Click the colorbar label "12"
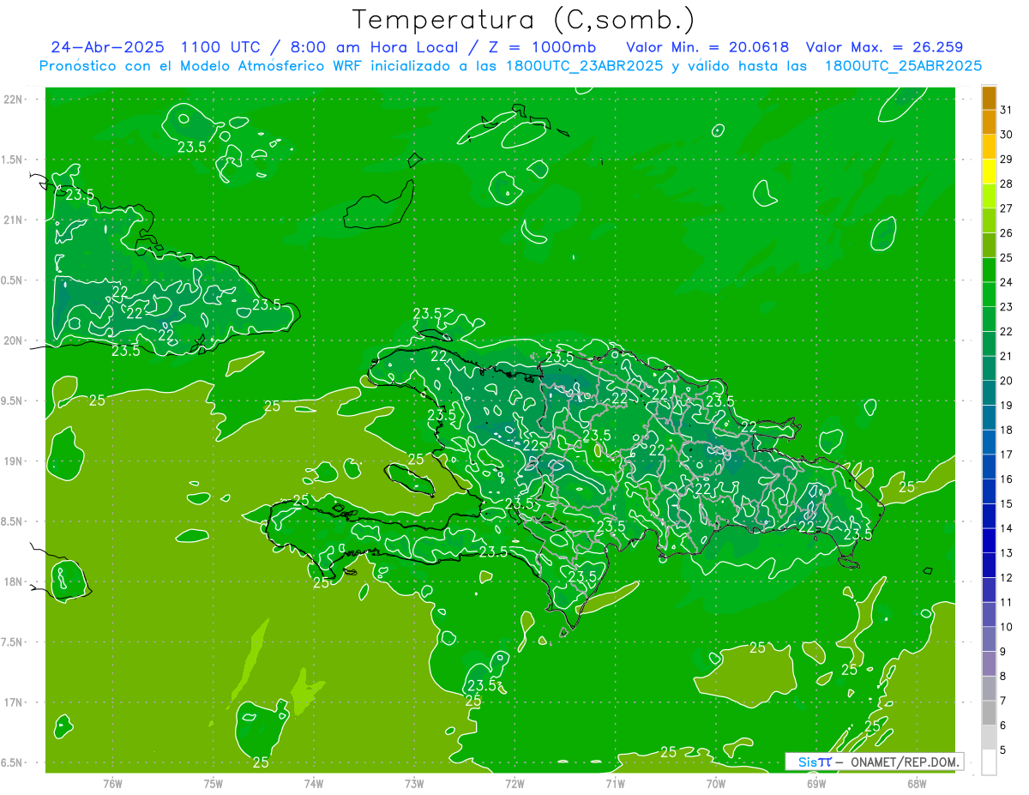The image size is (1029, 795). coord(1007,577)
